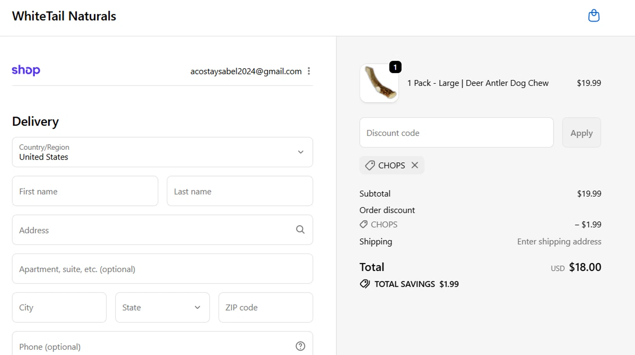Click the tag icon beside Order discount CHOPS
The width and height of the screenshot is (635, 355).
[364, 224]
